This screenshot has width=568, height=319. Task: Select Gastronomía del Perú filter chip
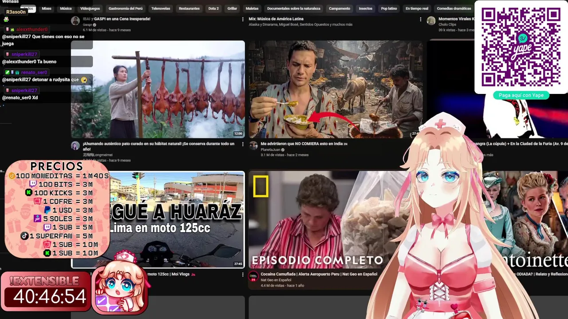(126, 8)
